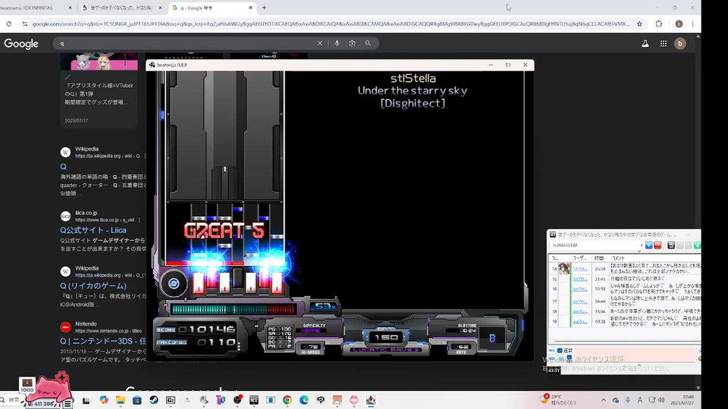Click the VTuber Q news thumbnail image
728x409 pixels.
99,61
